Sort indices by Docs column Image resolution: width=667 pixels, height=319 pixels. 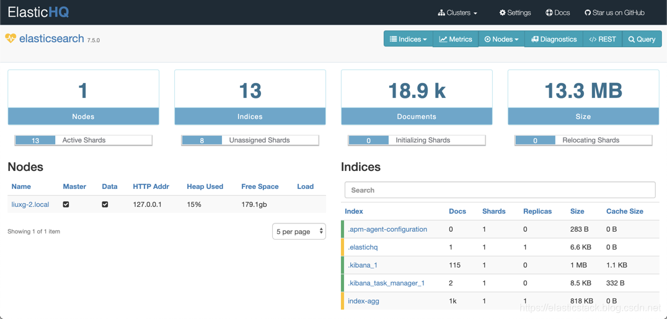(x=457, y=211)
